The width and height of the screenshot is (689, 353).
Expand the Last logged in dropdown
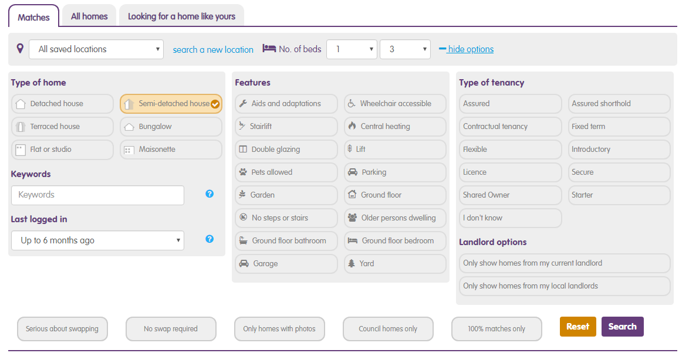click(97, 240)
